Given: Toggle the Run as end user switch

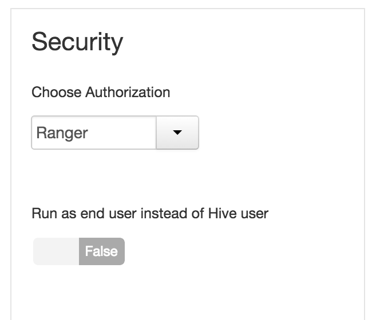Looking at the screenshot, I should point(79,251).
